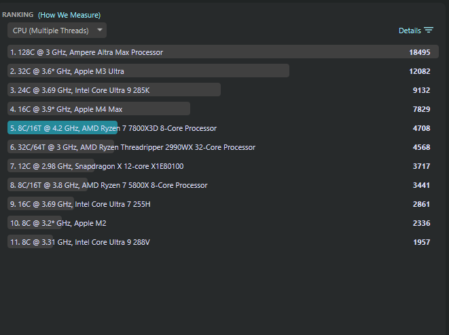Select the Threadripper 2990WX 32-Core row
Viewport: 449px width, 335px height.
132,147
